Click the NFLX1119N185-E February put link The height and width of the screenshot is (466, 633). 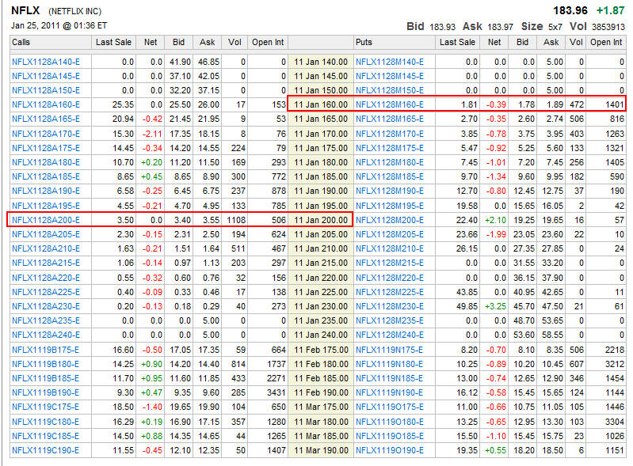[389, 377]
